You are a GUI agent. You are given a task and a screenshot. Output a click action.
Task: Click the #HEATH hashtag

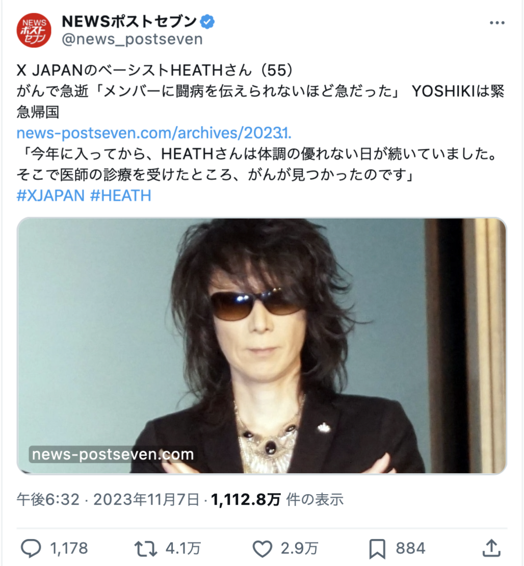(120, 196)
